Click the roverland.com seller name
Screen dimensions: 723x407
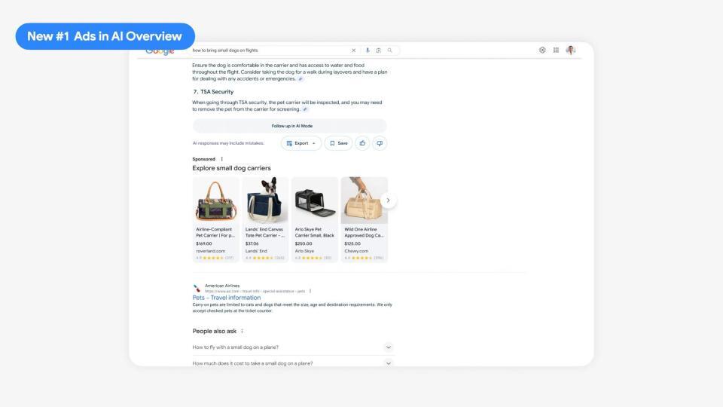click(x=211, y=251)
